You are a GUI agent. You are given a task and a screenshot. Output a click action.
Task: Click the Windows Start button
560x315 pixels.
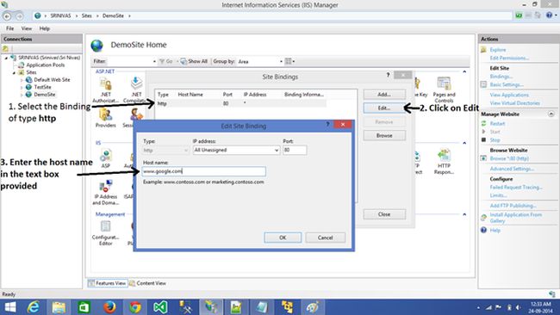[x=9, y=307]
